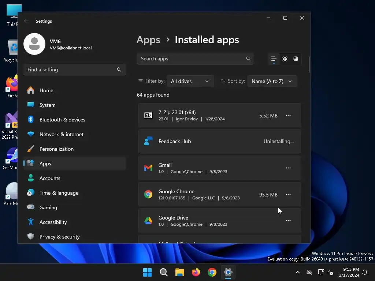
Task: Open Accessibility settings
Action: click(75, 222)
